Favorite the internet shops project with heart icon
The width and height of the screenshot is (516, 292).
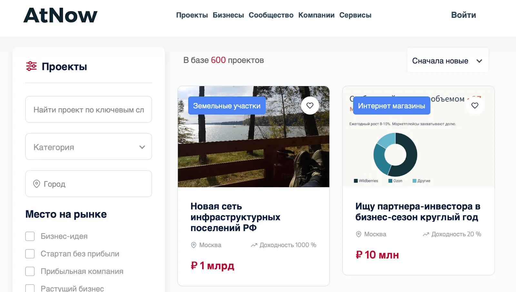pos(475,106)
